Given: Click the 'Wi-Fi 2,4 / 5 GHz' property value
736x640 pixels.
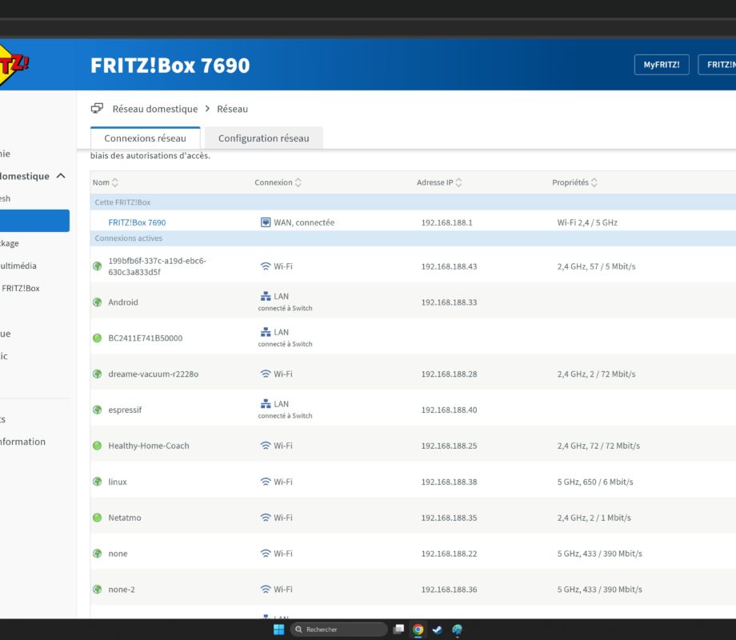Looking at the screenshot, I should (587, 222).
